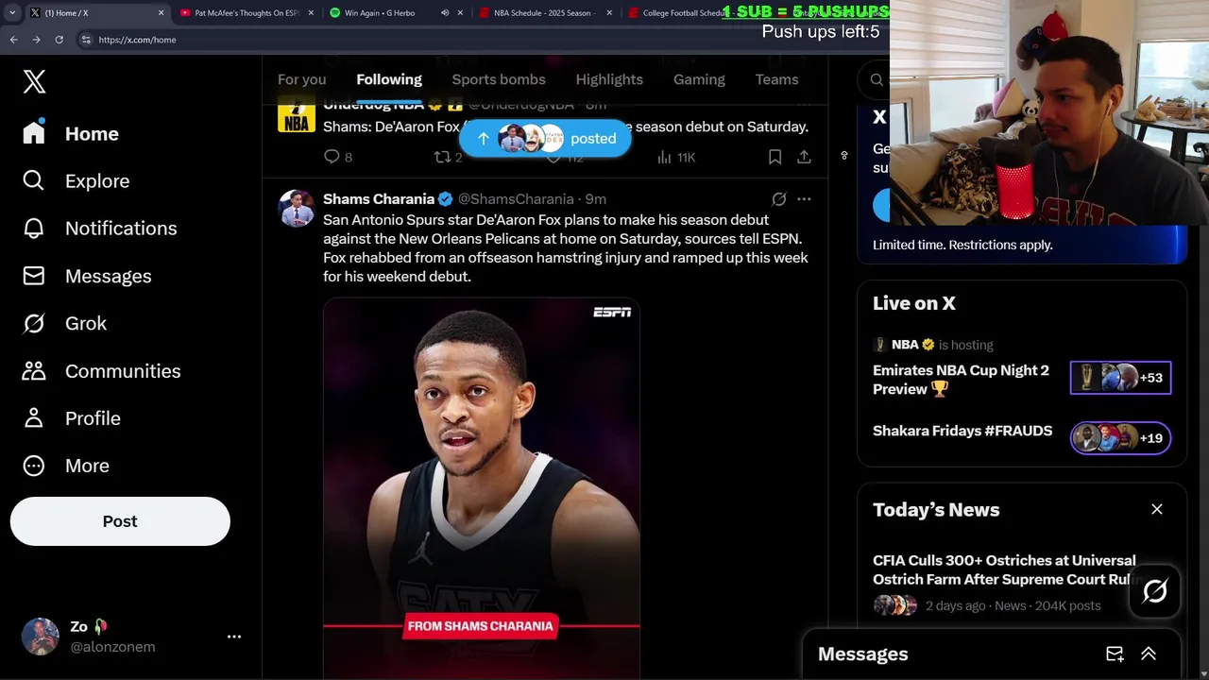The width and height of the screenshot is (1209, 680).
Task: Click the Underdog NBA avatar
Action: [x=296, y=115]
